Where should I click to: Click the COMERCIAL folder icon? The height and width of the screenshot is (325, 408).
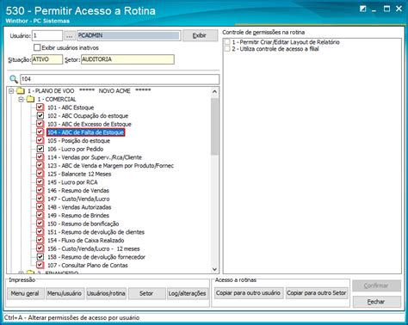point(30,100)
